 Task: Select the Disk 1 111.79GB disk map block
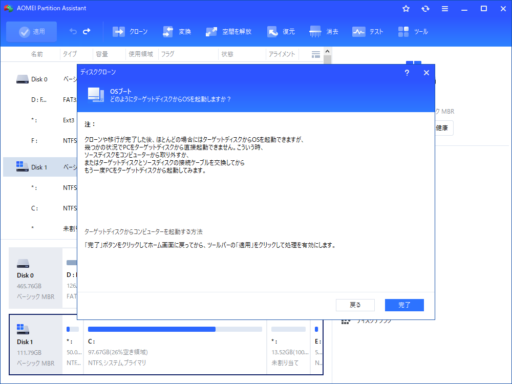(x=36, y=345)
